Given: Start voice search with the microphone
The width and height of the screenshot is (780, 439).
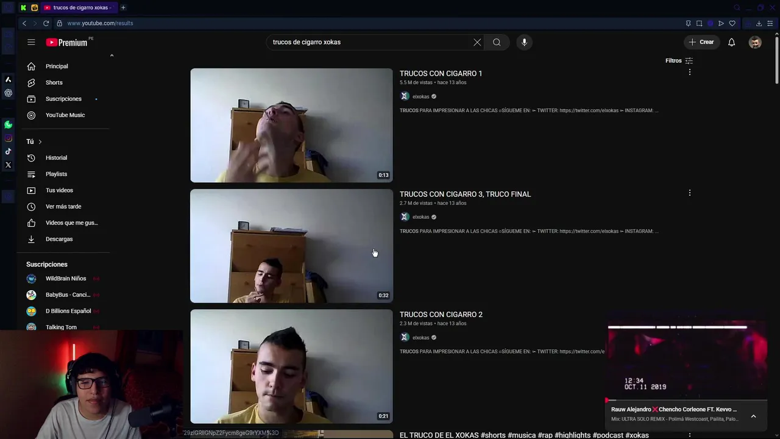Looking at the screenshot, I should [x=524, y=42].
